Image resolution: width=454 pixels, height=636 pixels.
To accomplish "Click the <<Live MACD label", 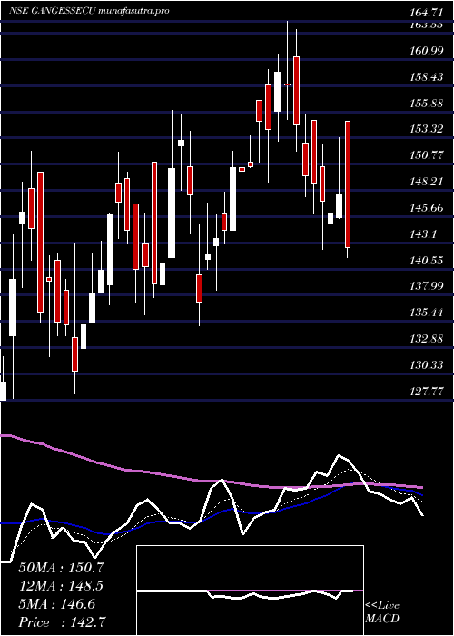I will click(x=382, y=612).
